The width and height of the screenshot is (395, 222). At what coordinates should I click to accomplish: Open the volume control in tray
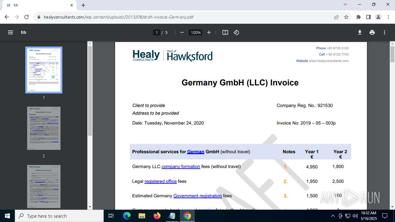click(355, 216)
